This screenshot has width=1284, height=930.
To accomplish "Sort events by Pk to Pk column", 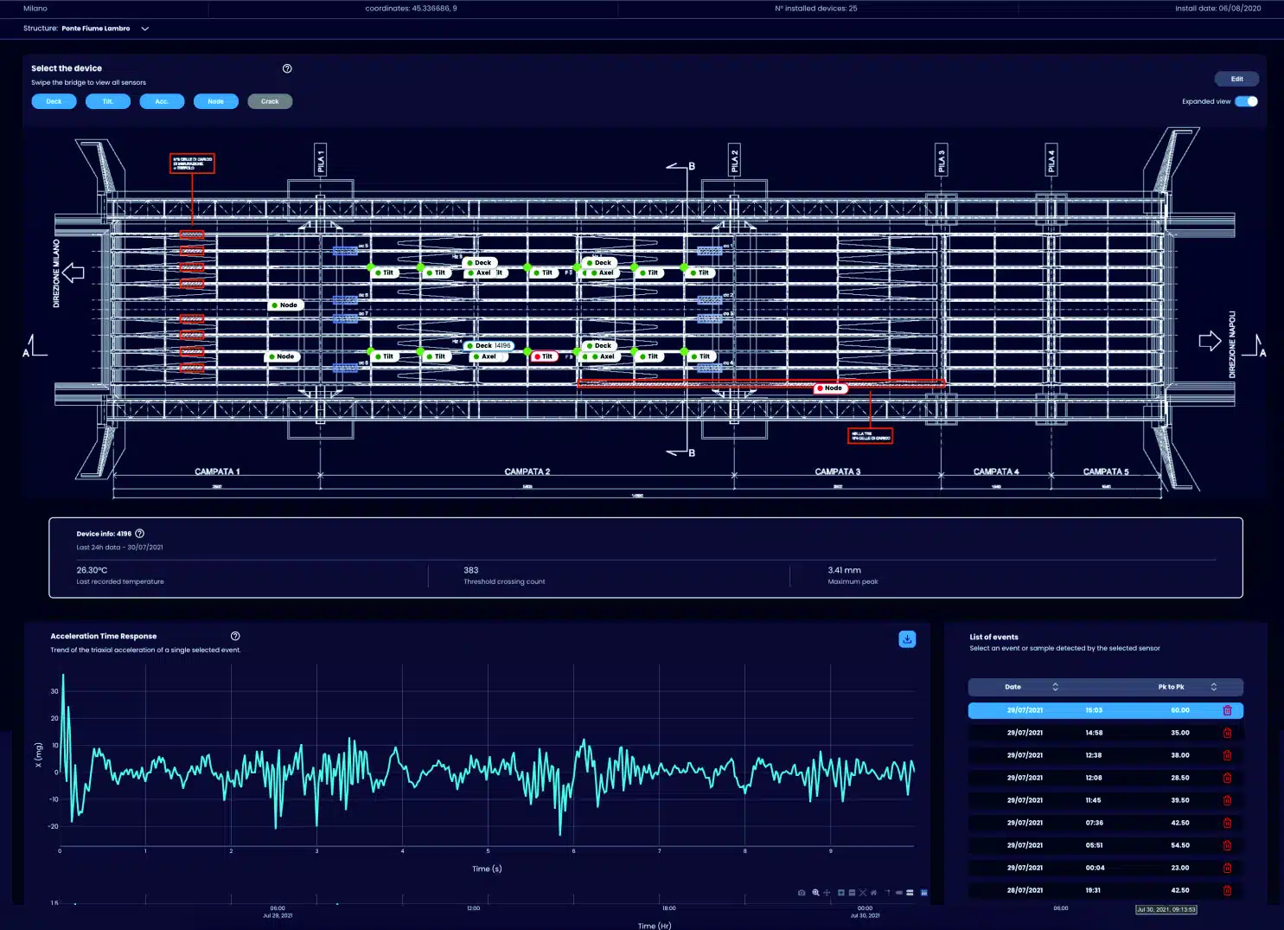I will click(x=1213, y=687).
